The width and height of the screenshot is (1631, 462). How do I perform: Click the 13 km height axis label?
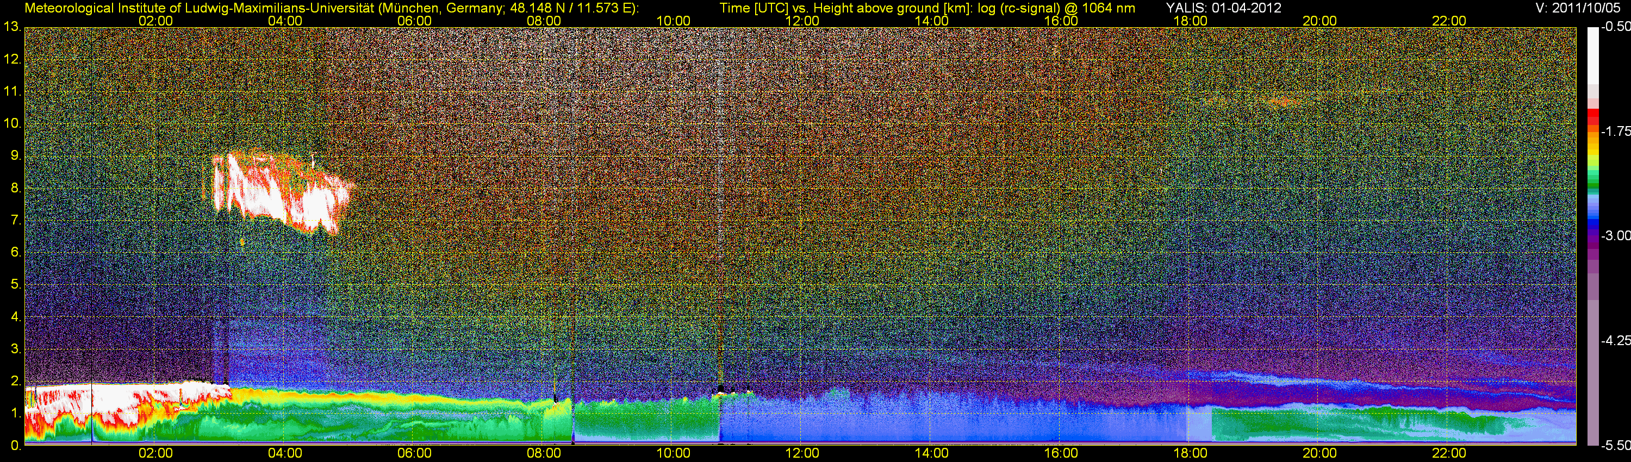[x=12, y=27]
